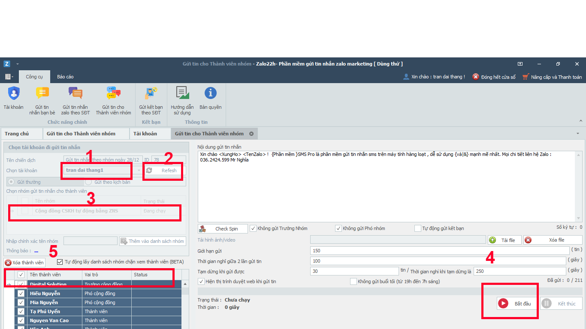Click Kết thúc stop button

561,304
